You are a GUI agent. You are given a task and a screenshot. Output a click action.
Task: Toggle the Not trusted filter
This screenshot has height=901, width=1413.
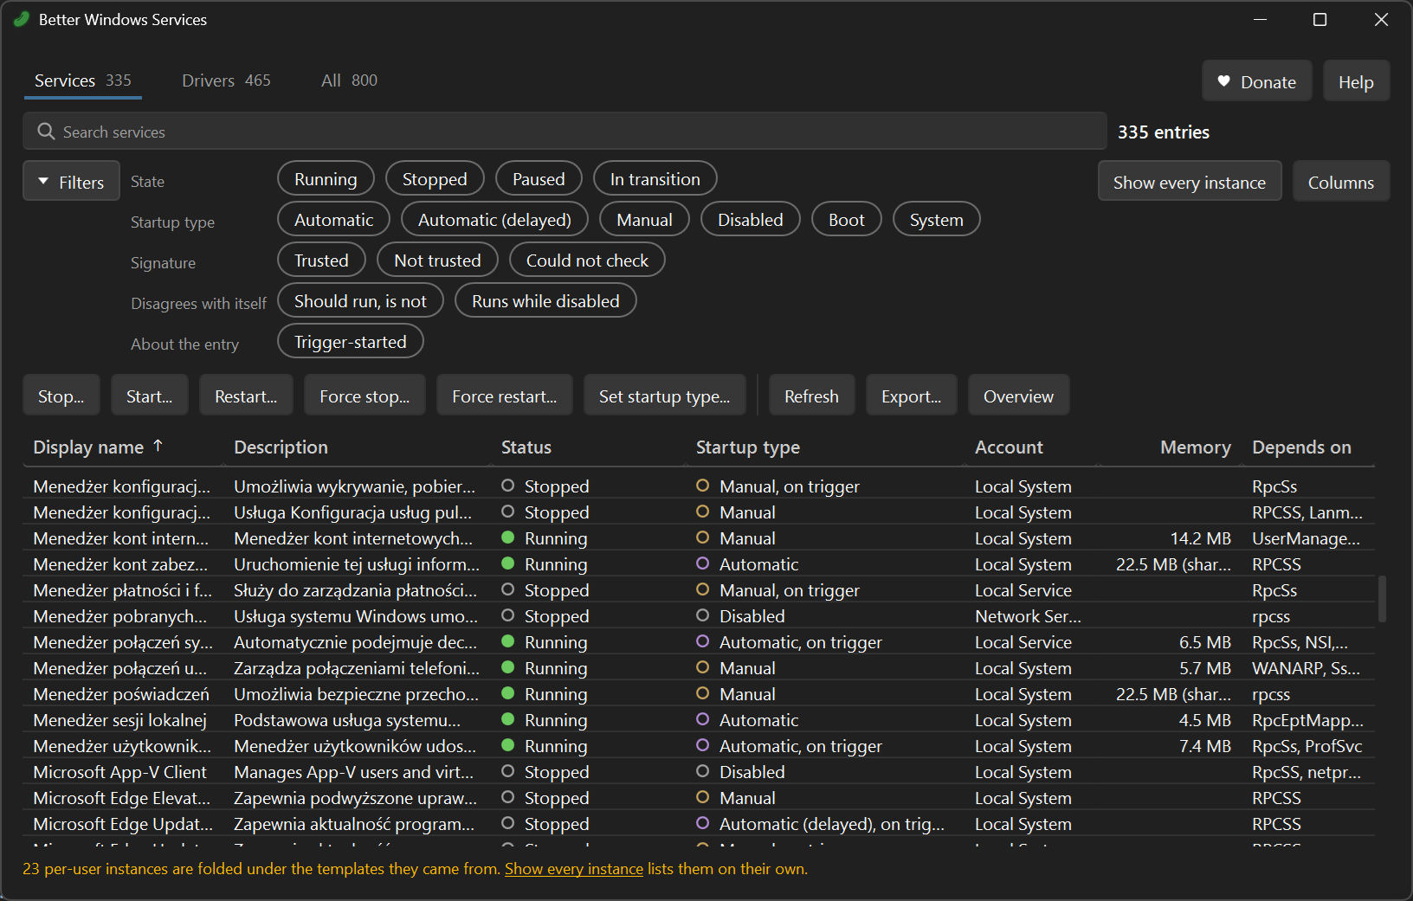click(x=437, y=261)
